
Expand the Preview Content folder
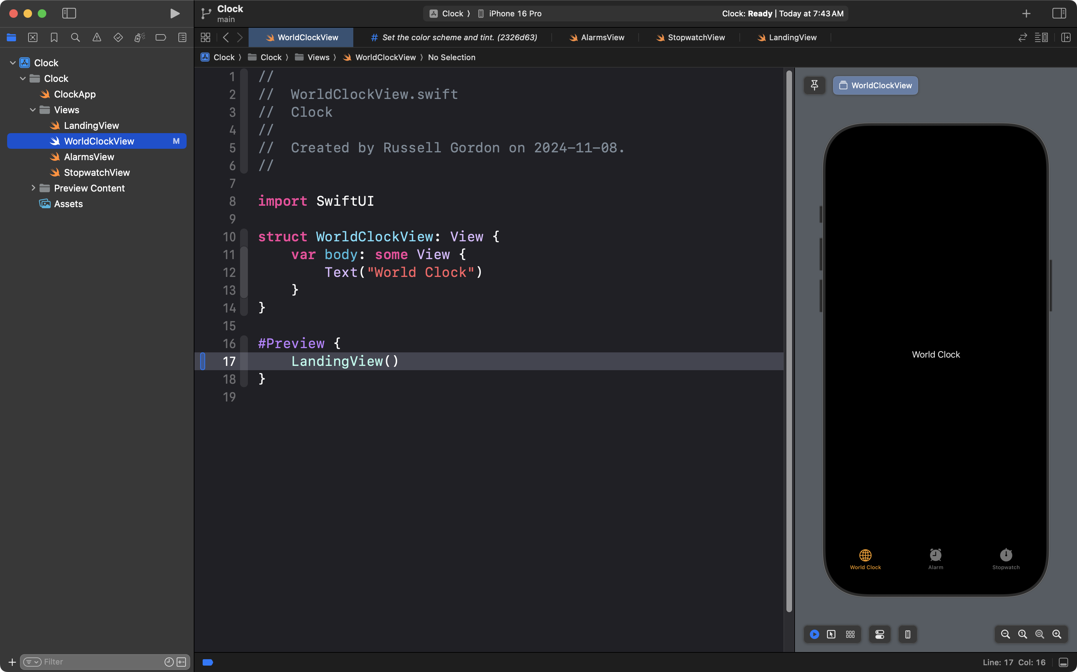33,188
